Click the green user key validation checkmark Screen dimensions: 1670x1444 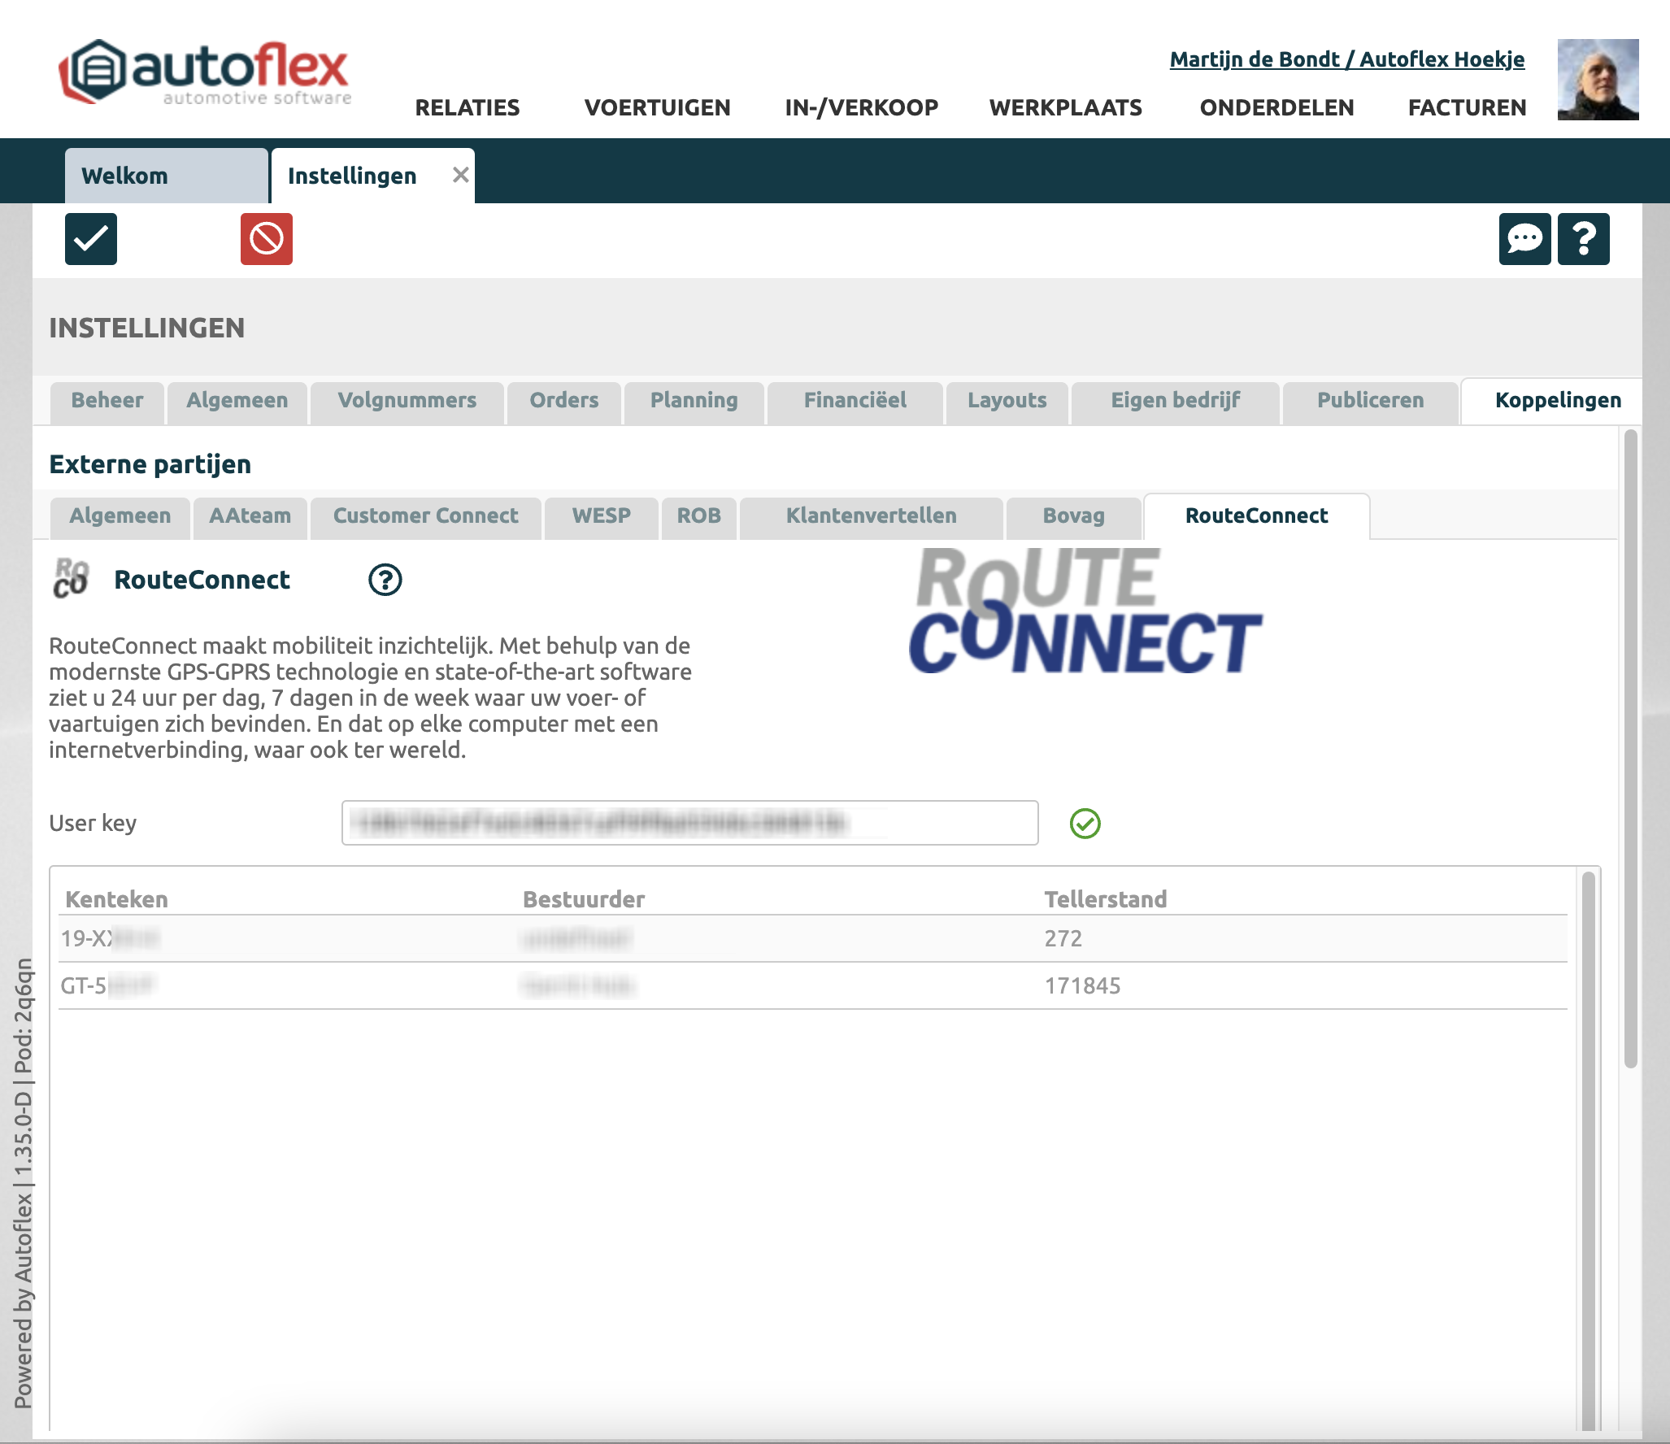pos(1085,824)
